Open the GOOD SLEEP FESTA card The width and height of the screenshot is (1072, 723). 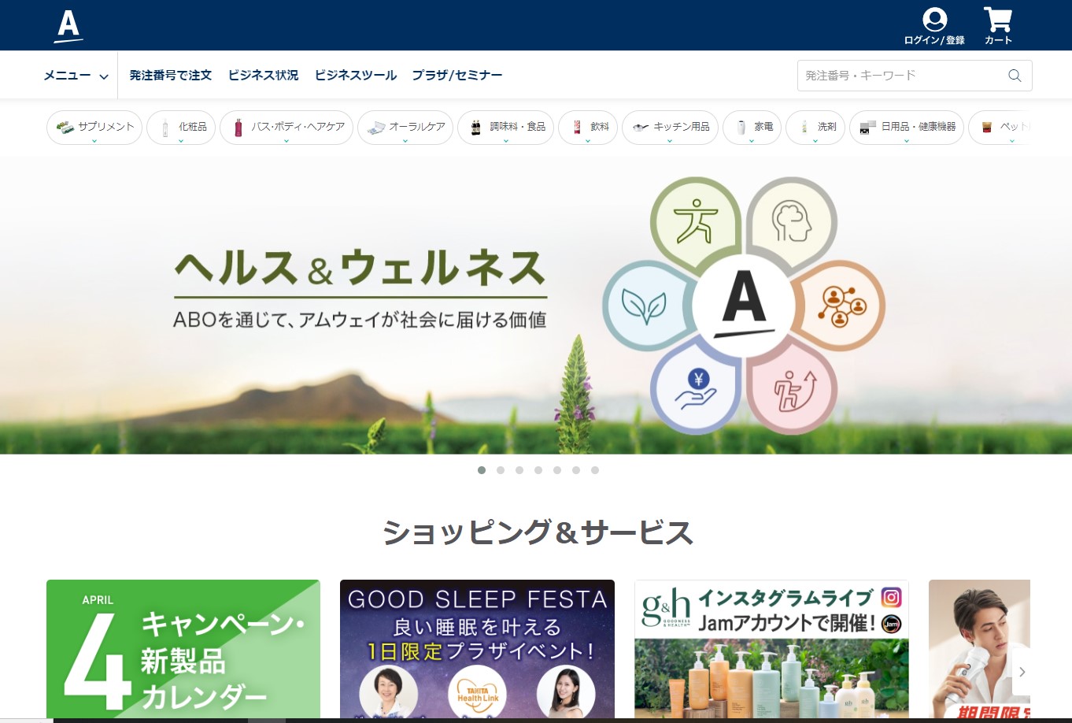(x=477, y=650)
